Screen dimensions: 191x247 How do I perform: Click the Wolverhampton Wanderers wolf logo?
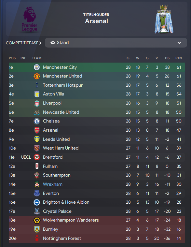(x=37, y=220)
